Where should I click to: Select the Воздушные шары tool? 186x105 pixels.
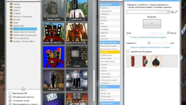click(110, 46)
